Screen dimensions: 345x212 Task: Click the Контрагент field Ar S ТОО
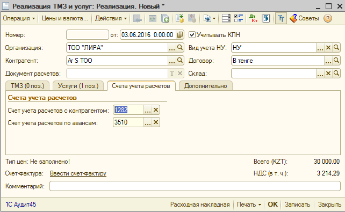point(117,61)
